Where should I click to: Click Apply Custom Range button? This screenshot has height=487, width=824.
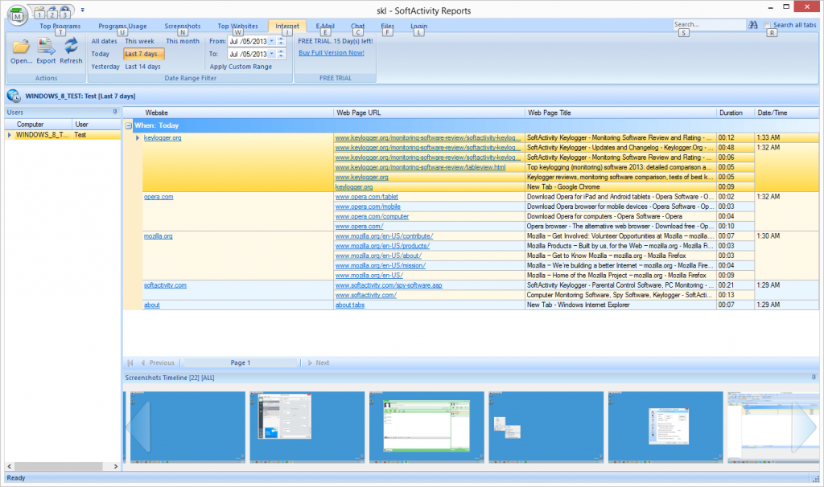click(240, 67)
